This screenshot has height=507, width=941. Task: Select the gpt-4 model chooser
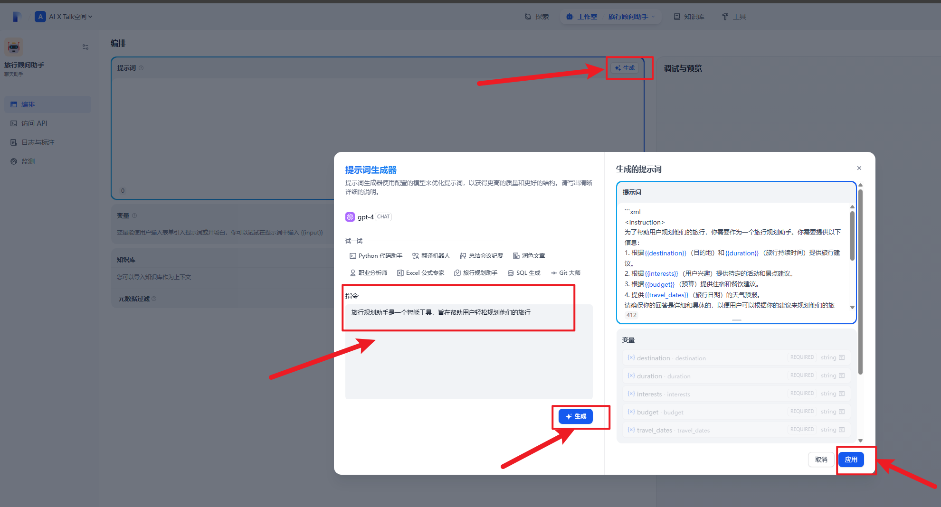[369, 217]
